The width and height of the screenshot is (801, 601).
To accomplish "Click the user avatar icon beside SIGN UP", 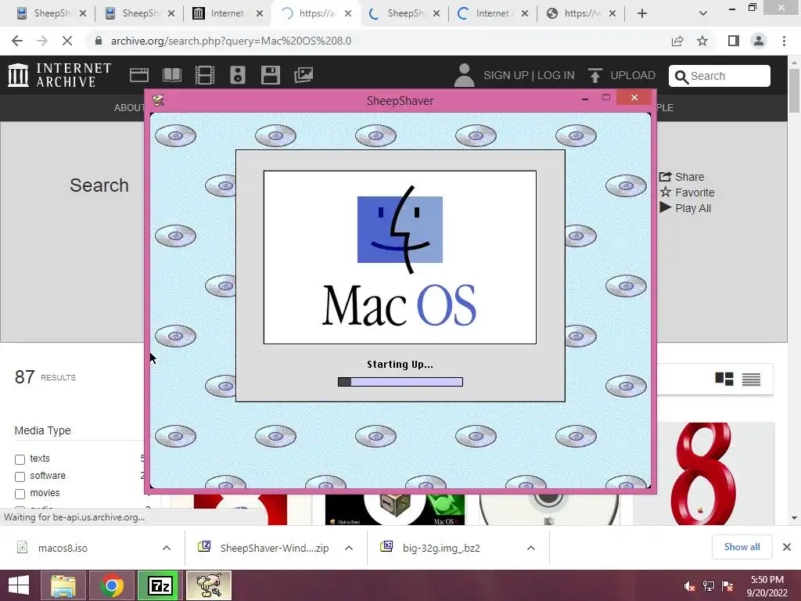I will [464, 75].
